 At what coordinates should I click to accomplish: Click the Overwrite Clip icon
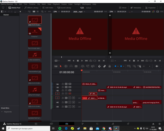88,66
